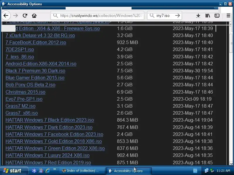The height and width of the screenshot is (175, 234).
Task: Open HATTAR Windows 7 Gold Edition 2018 X86.iso
Action: point(54,141)
